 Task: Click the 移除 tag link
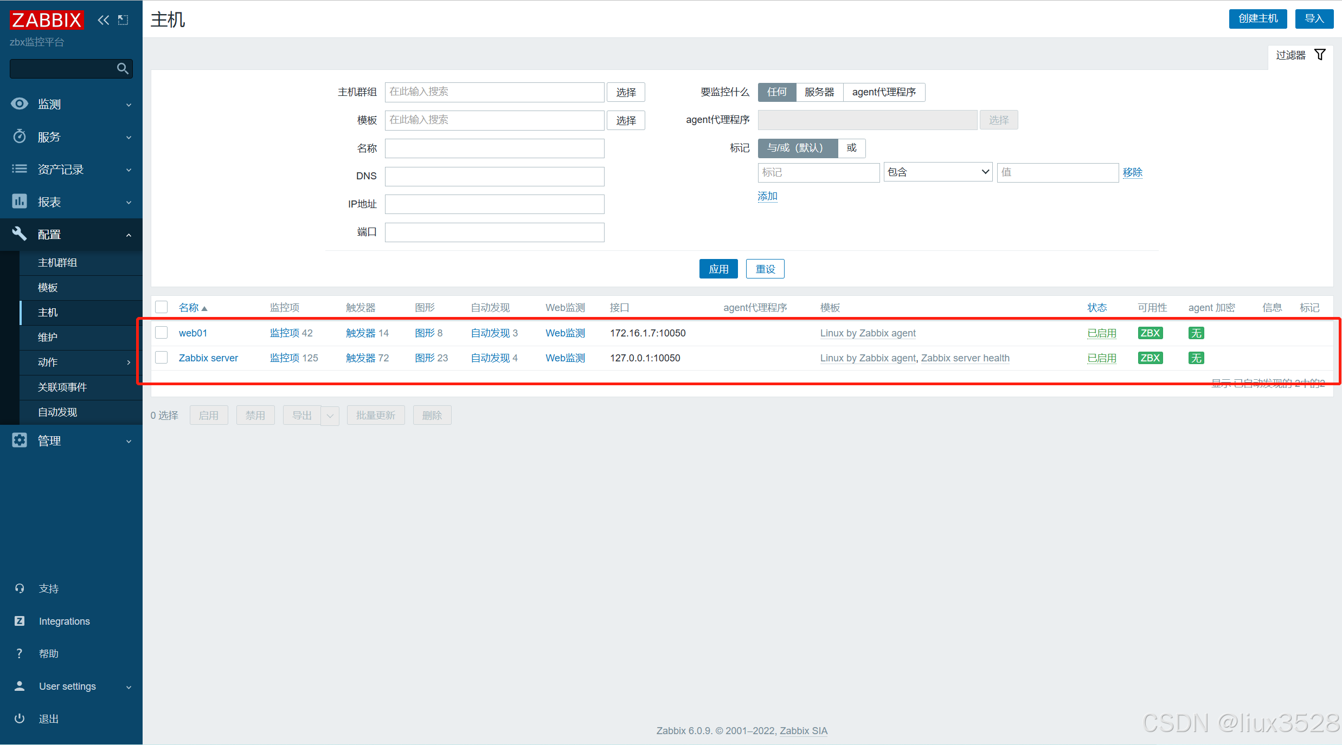pyautogui.click(x=1132, y=172)
